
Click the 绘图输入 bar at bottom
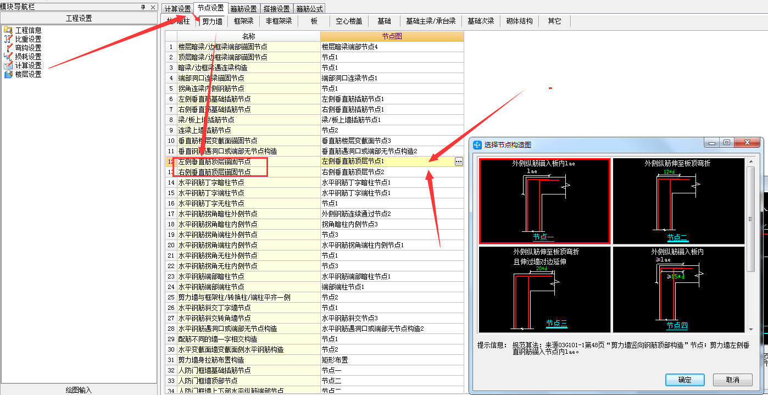pyautogui.click(x=79, y=390)
